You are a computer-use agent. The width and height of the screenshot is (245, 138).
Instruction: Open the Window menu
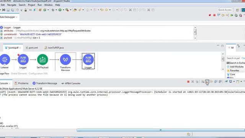coord(48,5)
